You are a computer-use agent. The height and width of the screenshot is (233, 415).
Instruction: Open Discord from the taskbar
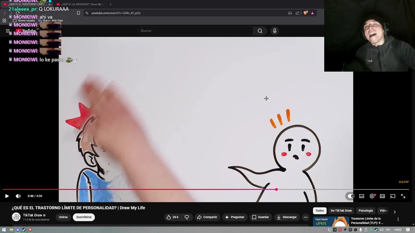18,230
